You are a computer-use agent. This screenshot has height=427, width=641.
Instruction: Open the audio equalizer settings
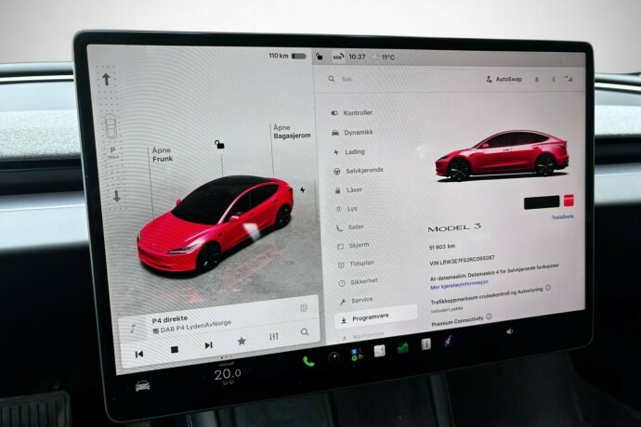[274, 336]
